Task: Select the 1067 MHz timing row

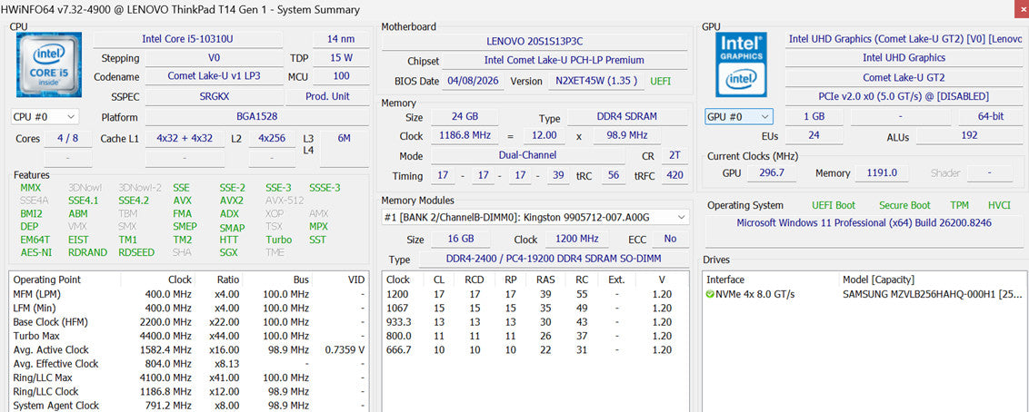Action: 535,308
